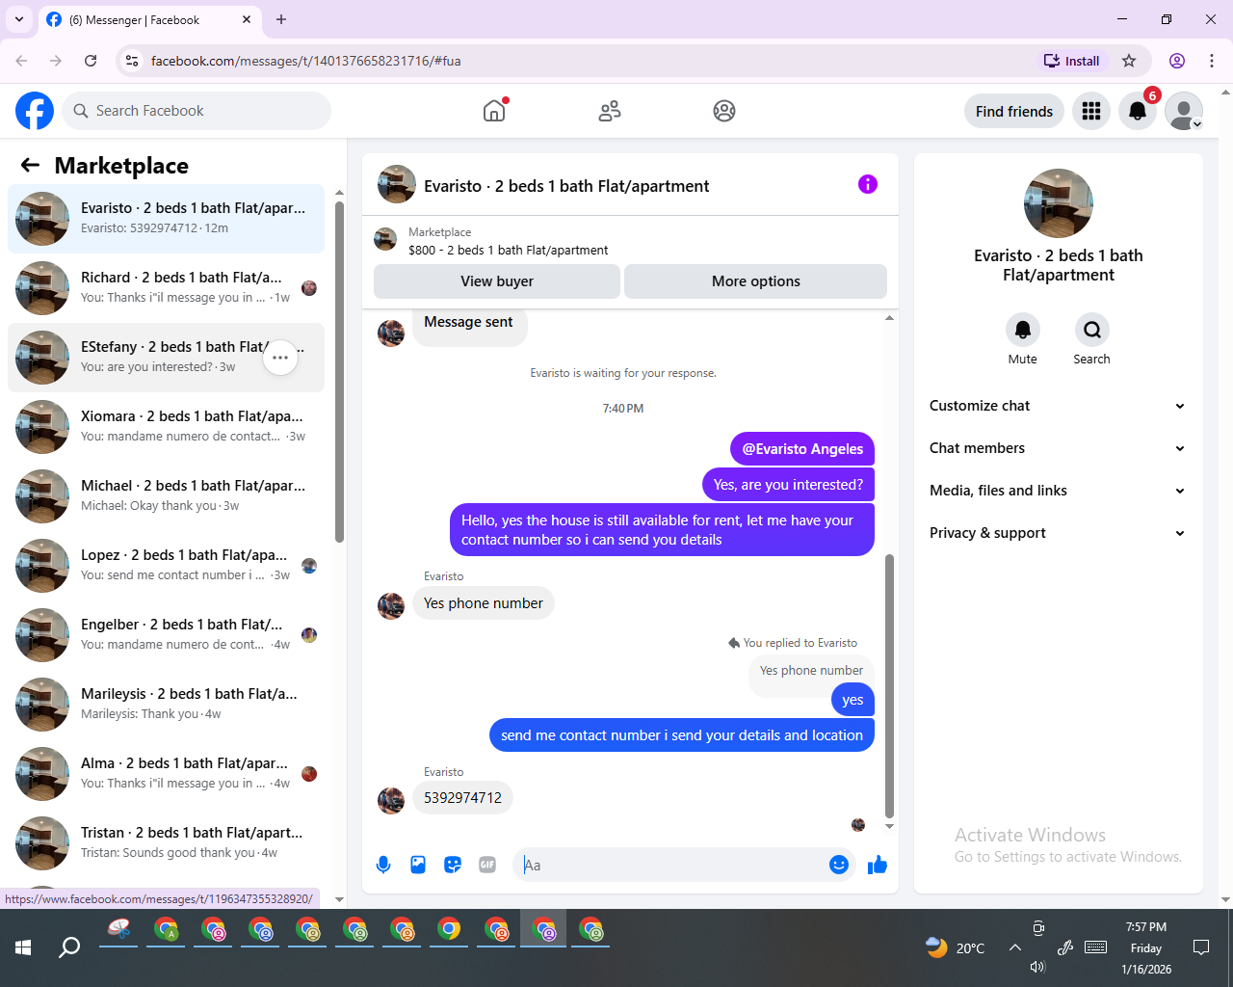Viewport: 1233px width, 987px height.
Task: Select the Messenger | Facebook tab
Action: coord(149,19)
